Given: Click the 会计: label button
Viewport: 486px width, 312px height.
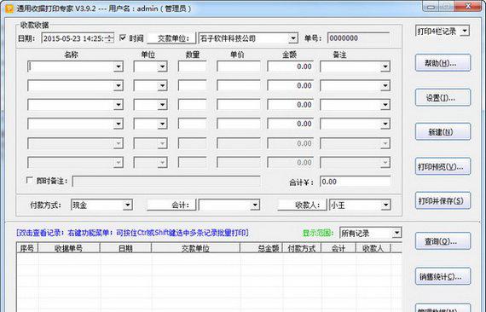Looking at the screenshot, I should [171, 205].
